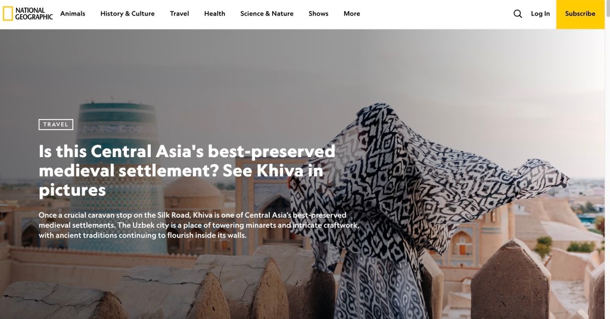
Task: Select History & Culture in navigation
Action: (x=127, y=14)
